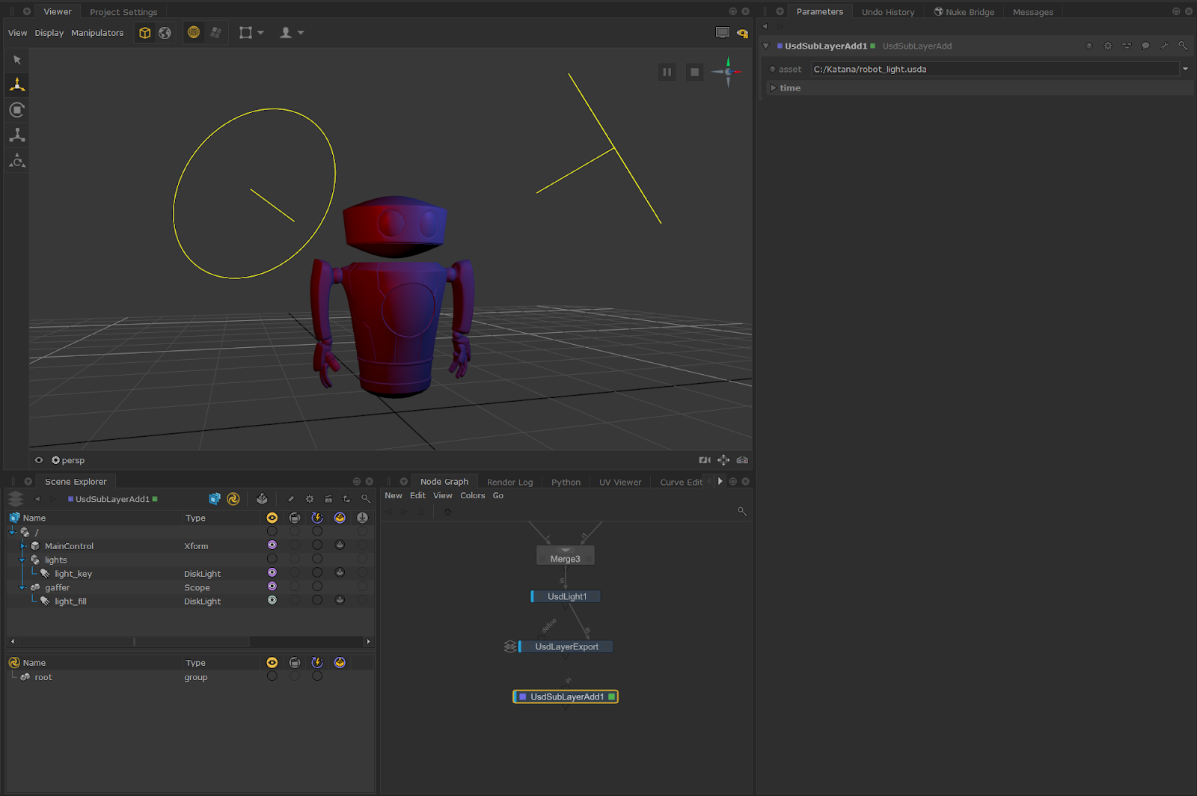Viewport: 1197px width, 796px height.
Task: Select the Rotate manipulator tool
Action: point(17,110)
